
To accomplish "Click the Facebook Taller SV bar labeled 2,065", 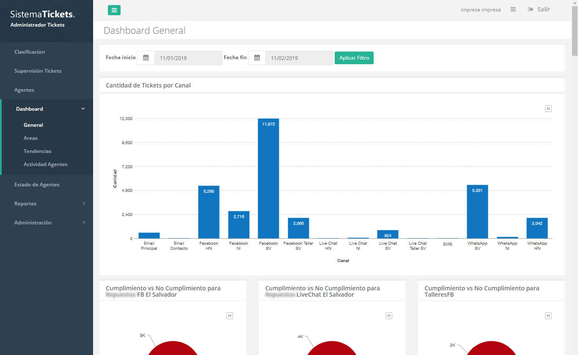I will (x=298, y=228).
